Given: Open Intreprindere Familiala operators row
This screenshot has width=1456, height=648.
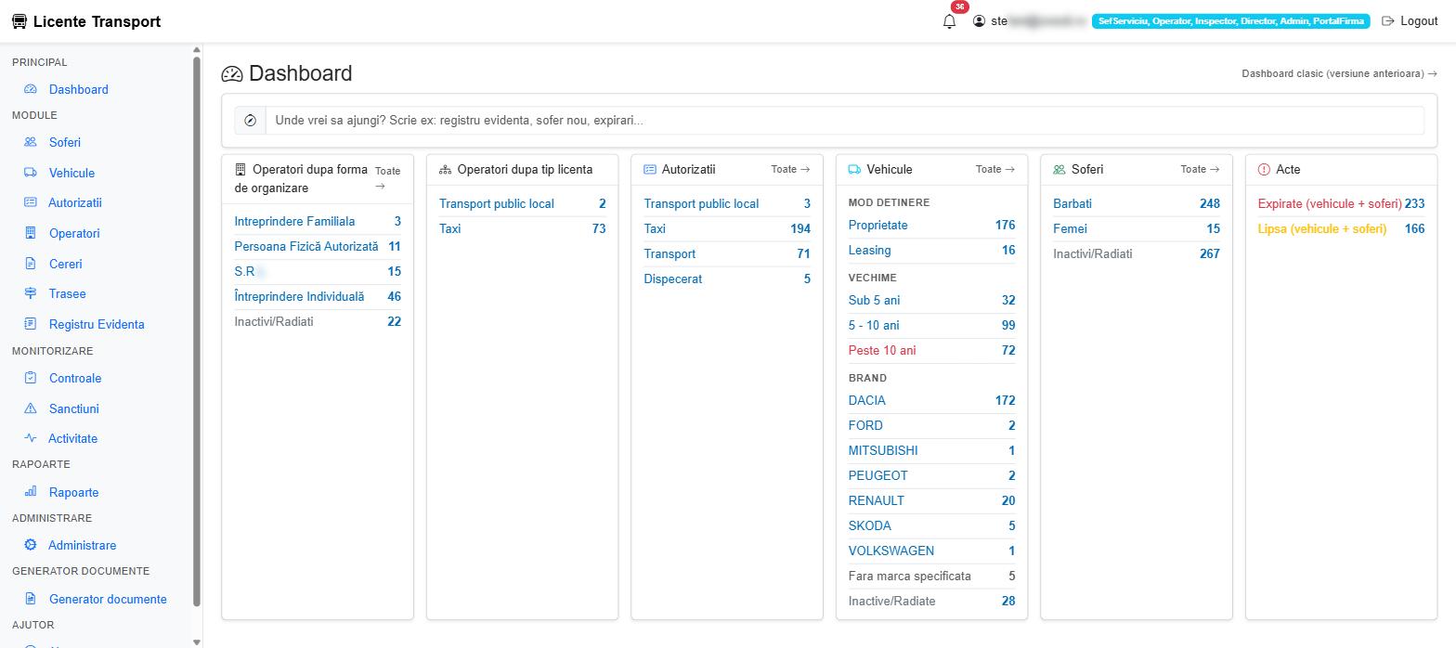Looking at the screenshot, I should [x=318, y=222].
